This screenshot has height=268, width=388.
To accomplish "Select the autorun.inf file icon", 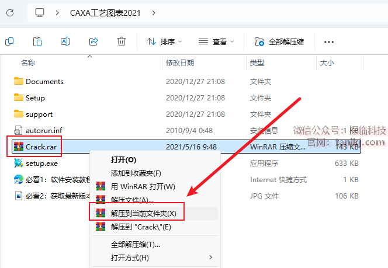I will pyautogui.click(x=18, y=130).
